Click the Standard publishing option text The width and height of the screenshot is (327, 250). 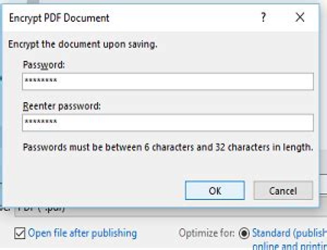click(289, 233)
